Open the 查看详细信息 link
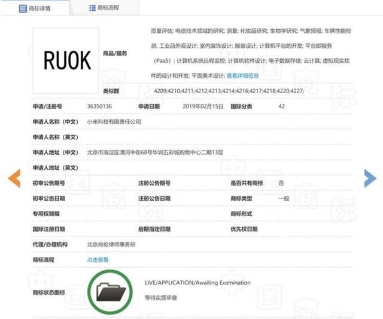Screen dimensions: 383x319 tap(242, 76)
